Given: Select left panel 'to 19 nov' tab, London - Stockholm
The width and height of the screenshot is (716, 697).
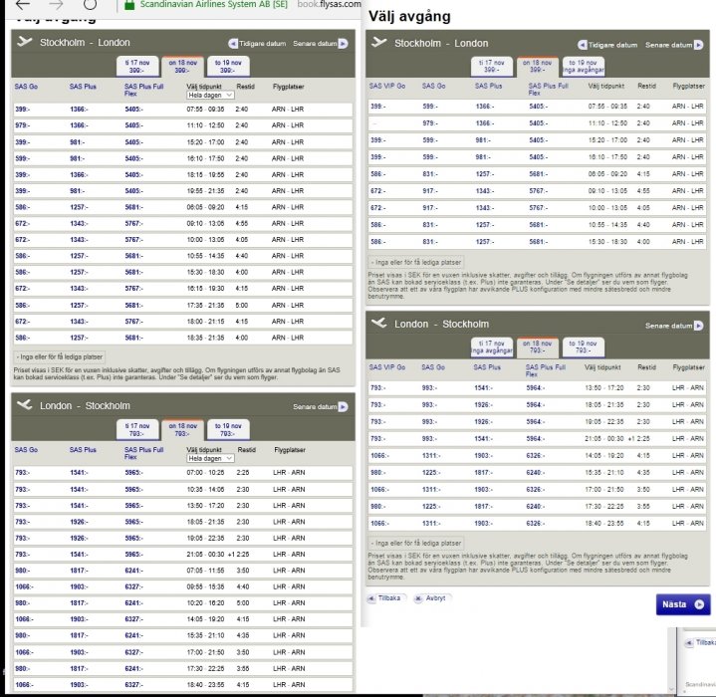Looking at the screenshot, I should (228, 429).
